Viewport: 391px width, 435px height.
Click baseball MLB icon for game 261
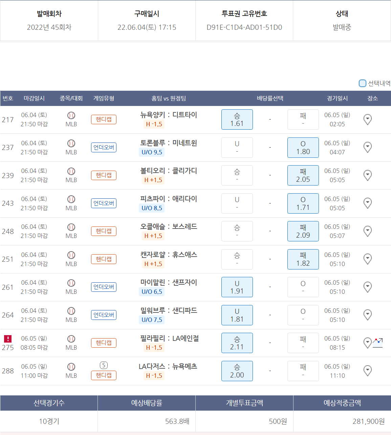pyautogui.click(x=71, y=283)
